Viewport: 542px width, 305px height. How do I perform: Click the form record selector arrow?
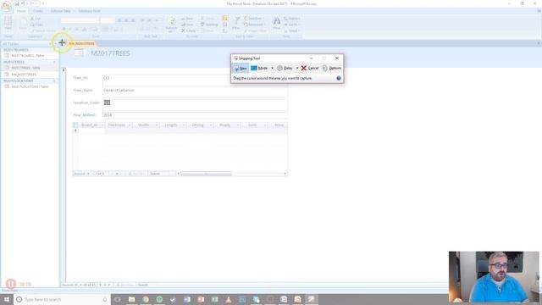pyautogui.click(x=64, y=70)
